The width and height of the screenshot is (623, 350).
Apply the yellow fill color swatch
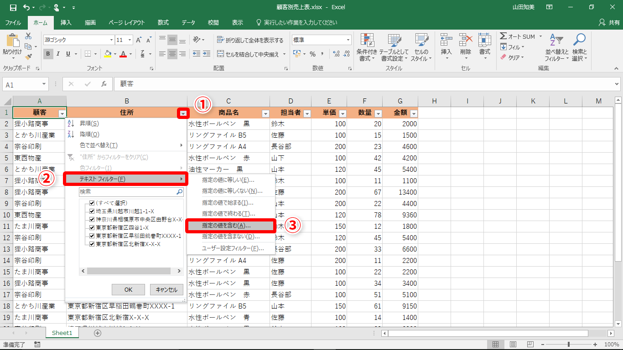tap(108, 54)
